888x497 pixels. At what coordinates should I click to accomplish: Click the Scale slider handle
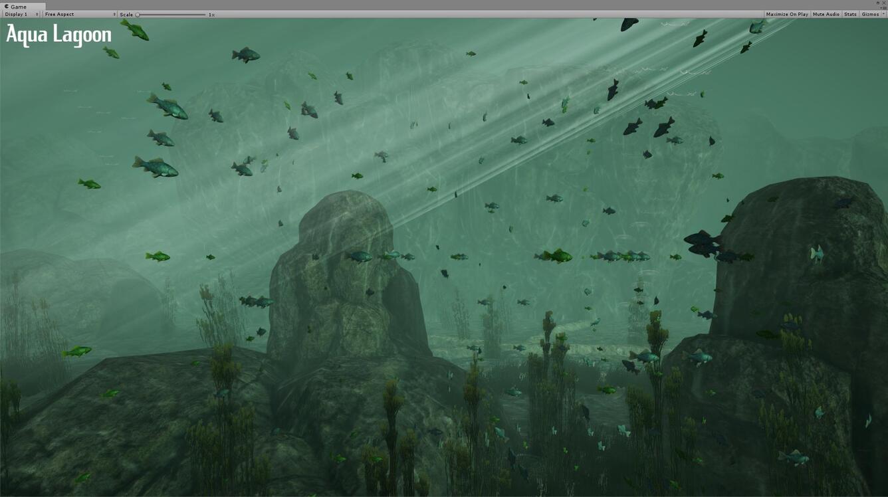pyautogui.click(x=138, y=15)
